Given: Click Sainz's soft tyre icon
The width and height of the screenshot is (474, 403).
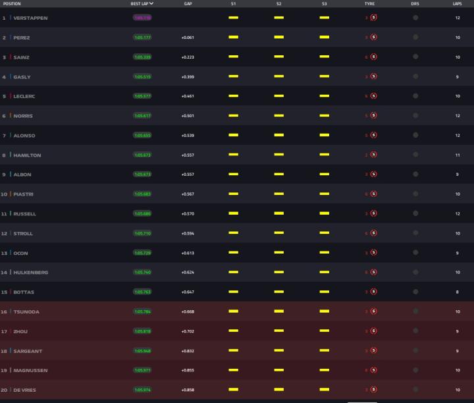Looking at the screenshot, I should (x=374, y=57).
